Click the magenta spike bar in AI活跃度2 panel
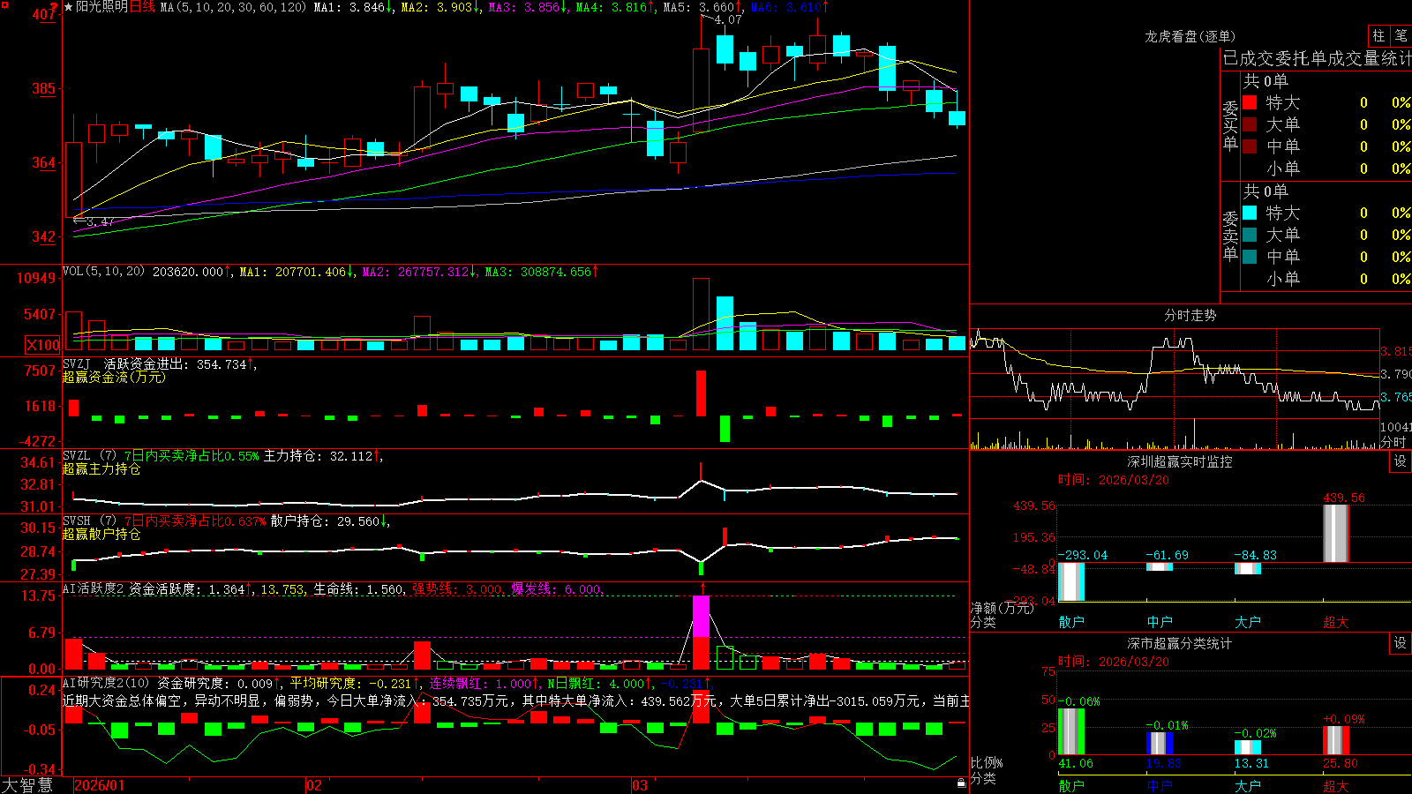 [x=702, y=616]
